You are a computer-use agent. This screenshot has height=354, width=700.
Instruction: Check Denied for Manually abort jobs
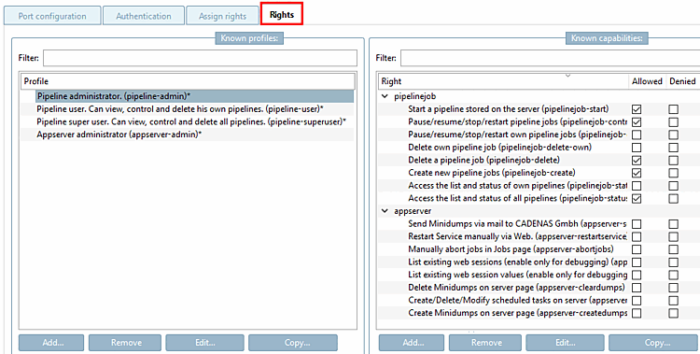tap(673, 249)
